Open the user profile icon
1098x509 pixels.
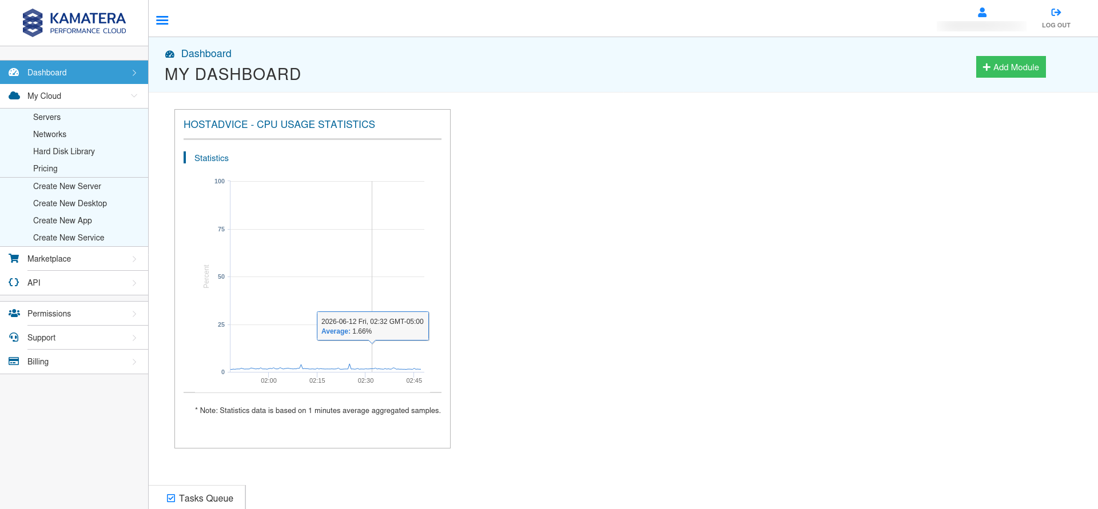(x=982, y=12)
